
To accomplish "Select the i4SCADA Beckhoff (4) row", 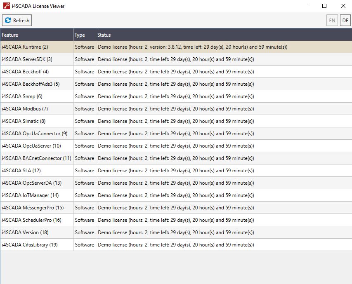I will [x=176, y=72].
